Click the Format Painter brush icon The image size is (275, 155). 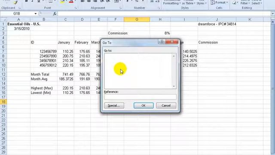[x=15, y=2]
